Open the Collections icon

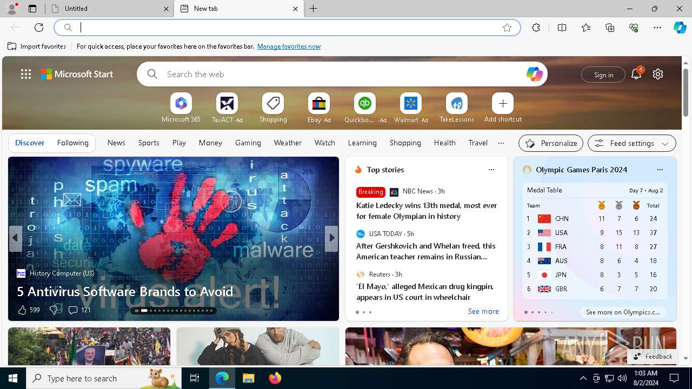[610, 28]
